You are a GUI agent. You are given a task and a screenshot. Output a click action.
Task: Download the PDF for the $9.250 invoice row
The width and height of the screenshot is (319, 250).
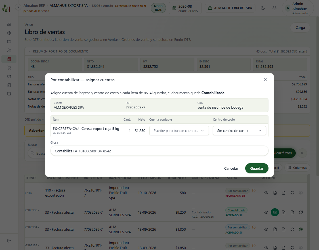click(x=284, y=212)
